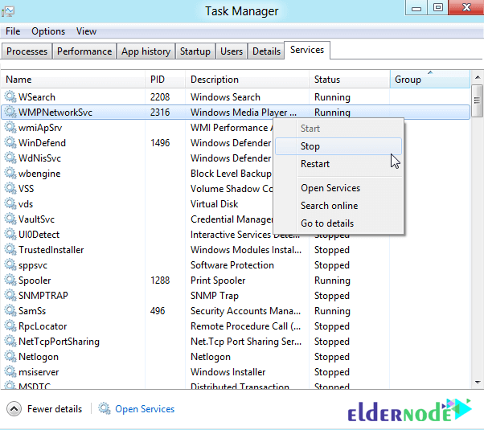Click the gear icon beside Open Services link
The image size is (484, 430).
coord(105,408)
